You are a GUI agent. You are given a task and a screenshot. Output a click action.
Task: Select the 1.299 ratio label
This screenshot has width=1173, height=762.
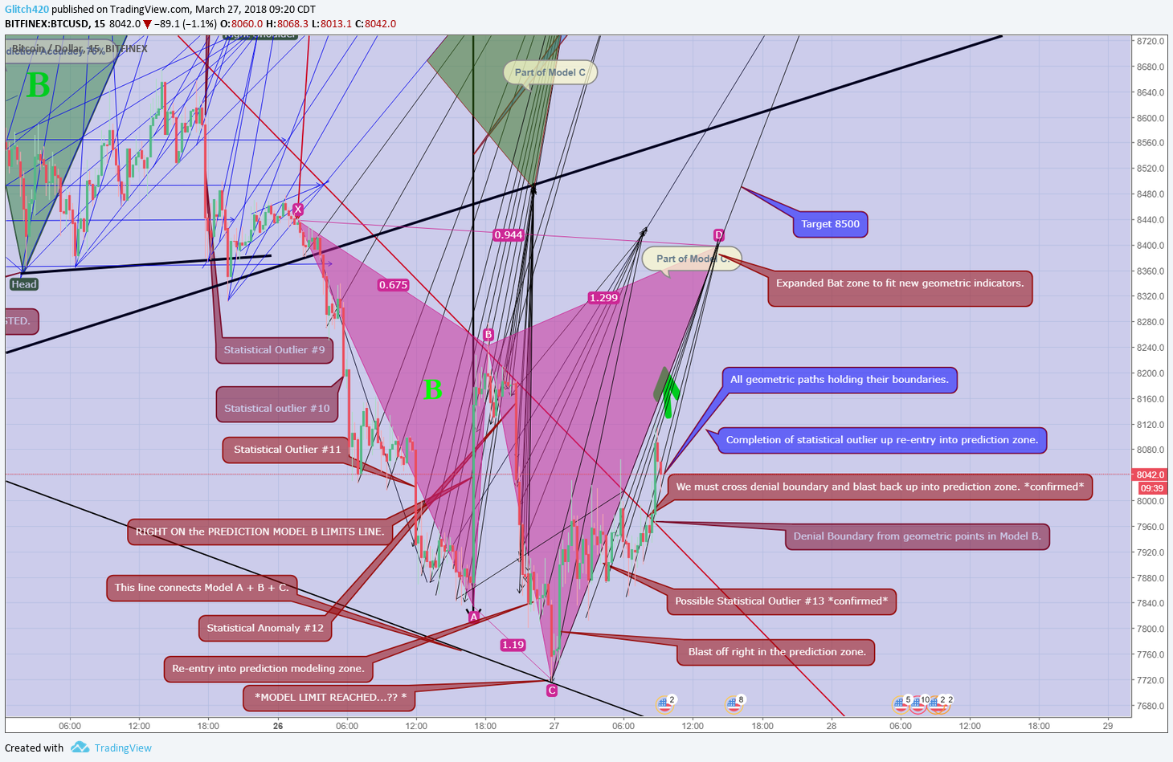click(603, 298)
